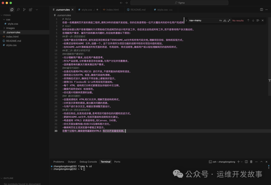Viewport: 271px width, 185px height.
Task: Open the new terminal profile dropdown
Action: [242, 162]
